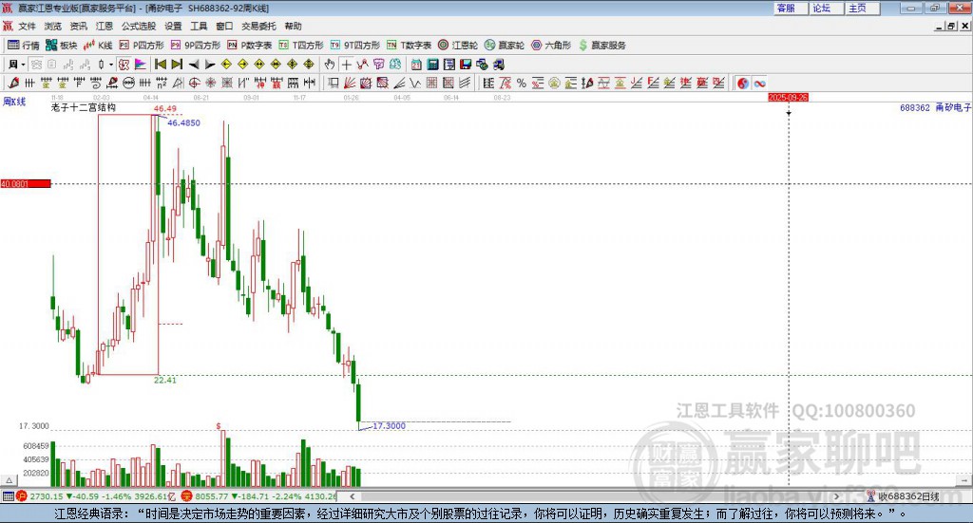The height and width of the screenshot is (523, 973).
Task: Click the colored volume bars icon
Action: [141, 65]
